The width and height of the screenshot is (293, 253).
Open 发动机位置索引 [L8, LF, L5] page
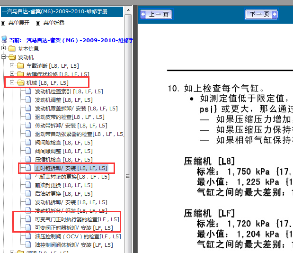[x=69, y=91]
